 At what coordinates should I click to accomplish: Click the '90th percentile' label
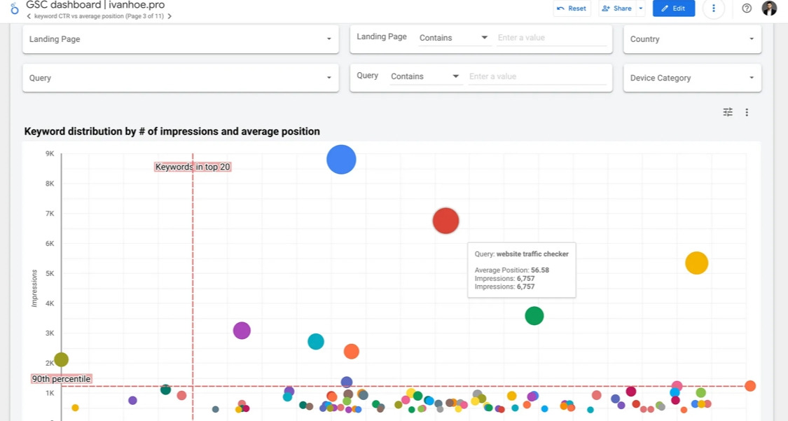point(62,379)
